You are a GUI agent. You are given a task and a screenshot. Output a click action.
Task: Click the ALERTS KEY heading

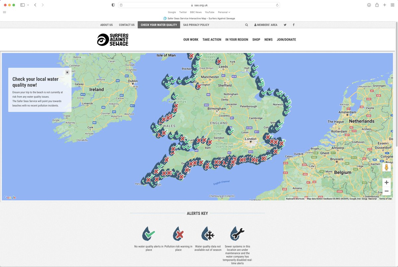[197, 213]
